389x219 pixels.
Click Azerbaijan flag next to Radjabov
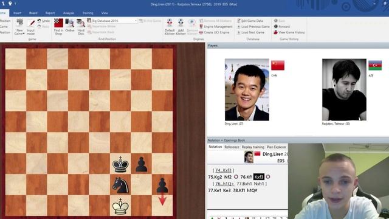coord(375,65)
